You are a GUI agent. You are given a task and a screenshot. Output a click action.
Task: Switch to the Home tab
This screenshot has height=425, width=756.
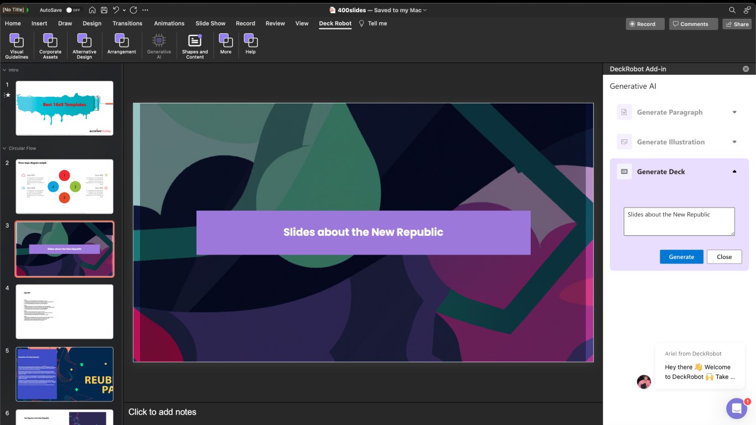(13, 23)
